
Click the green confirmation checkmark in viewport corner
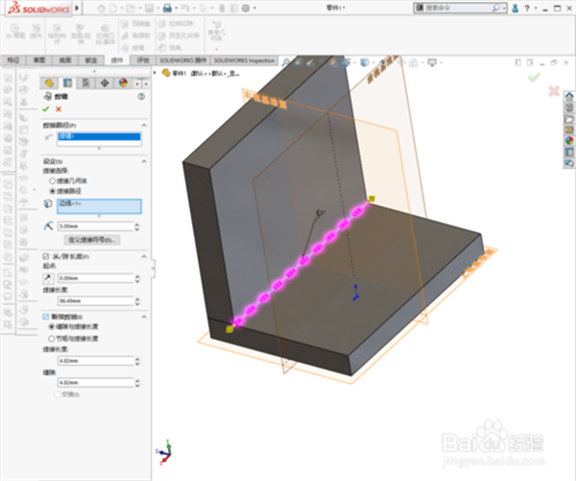[534, 77]
